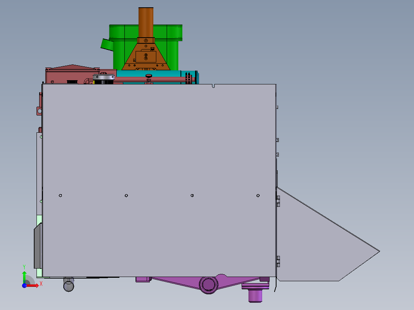Image resolution: width=414 pixels, height=310 pixels.
Task: Click the Y axis label
Action: coord(24,265)
